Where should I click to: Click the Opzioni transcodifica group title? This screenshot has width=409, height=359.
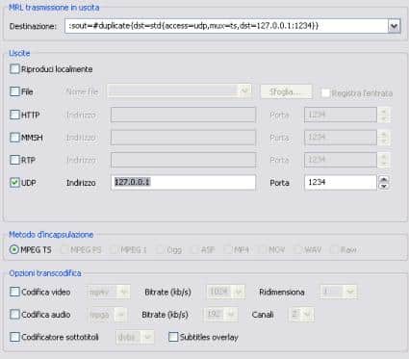(x=45, y=273)
